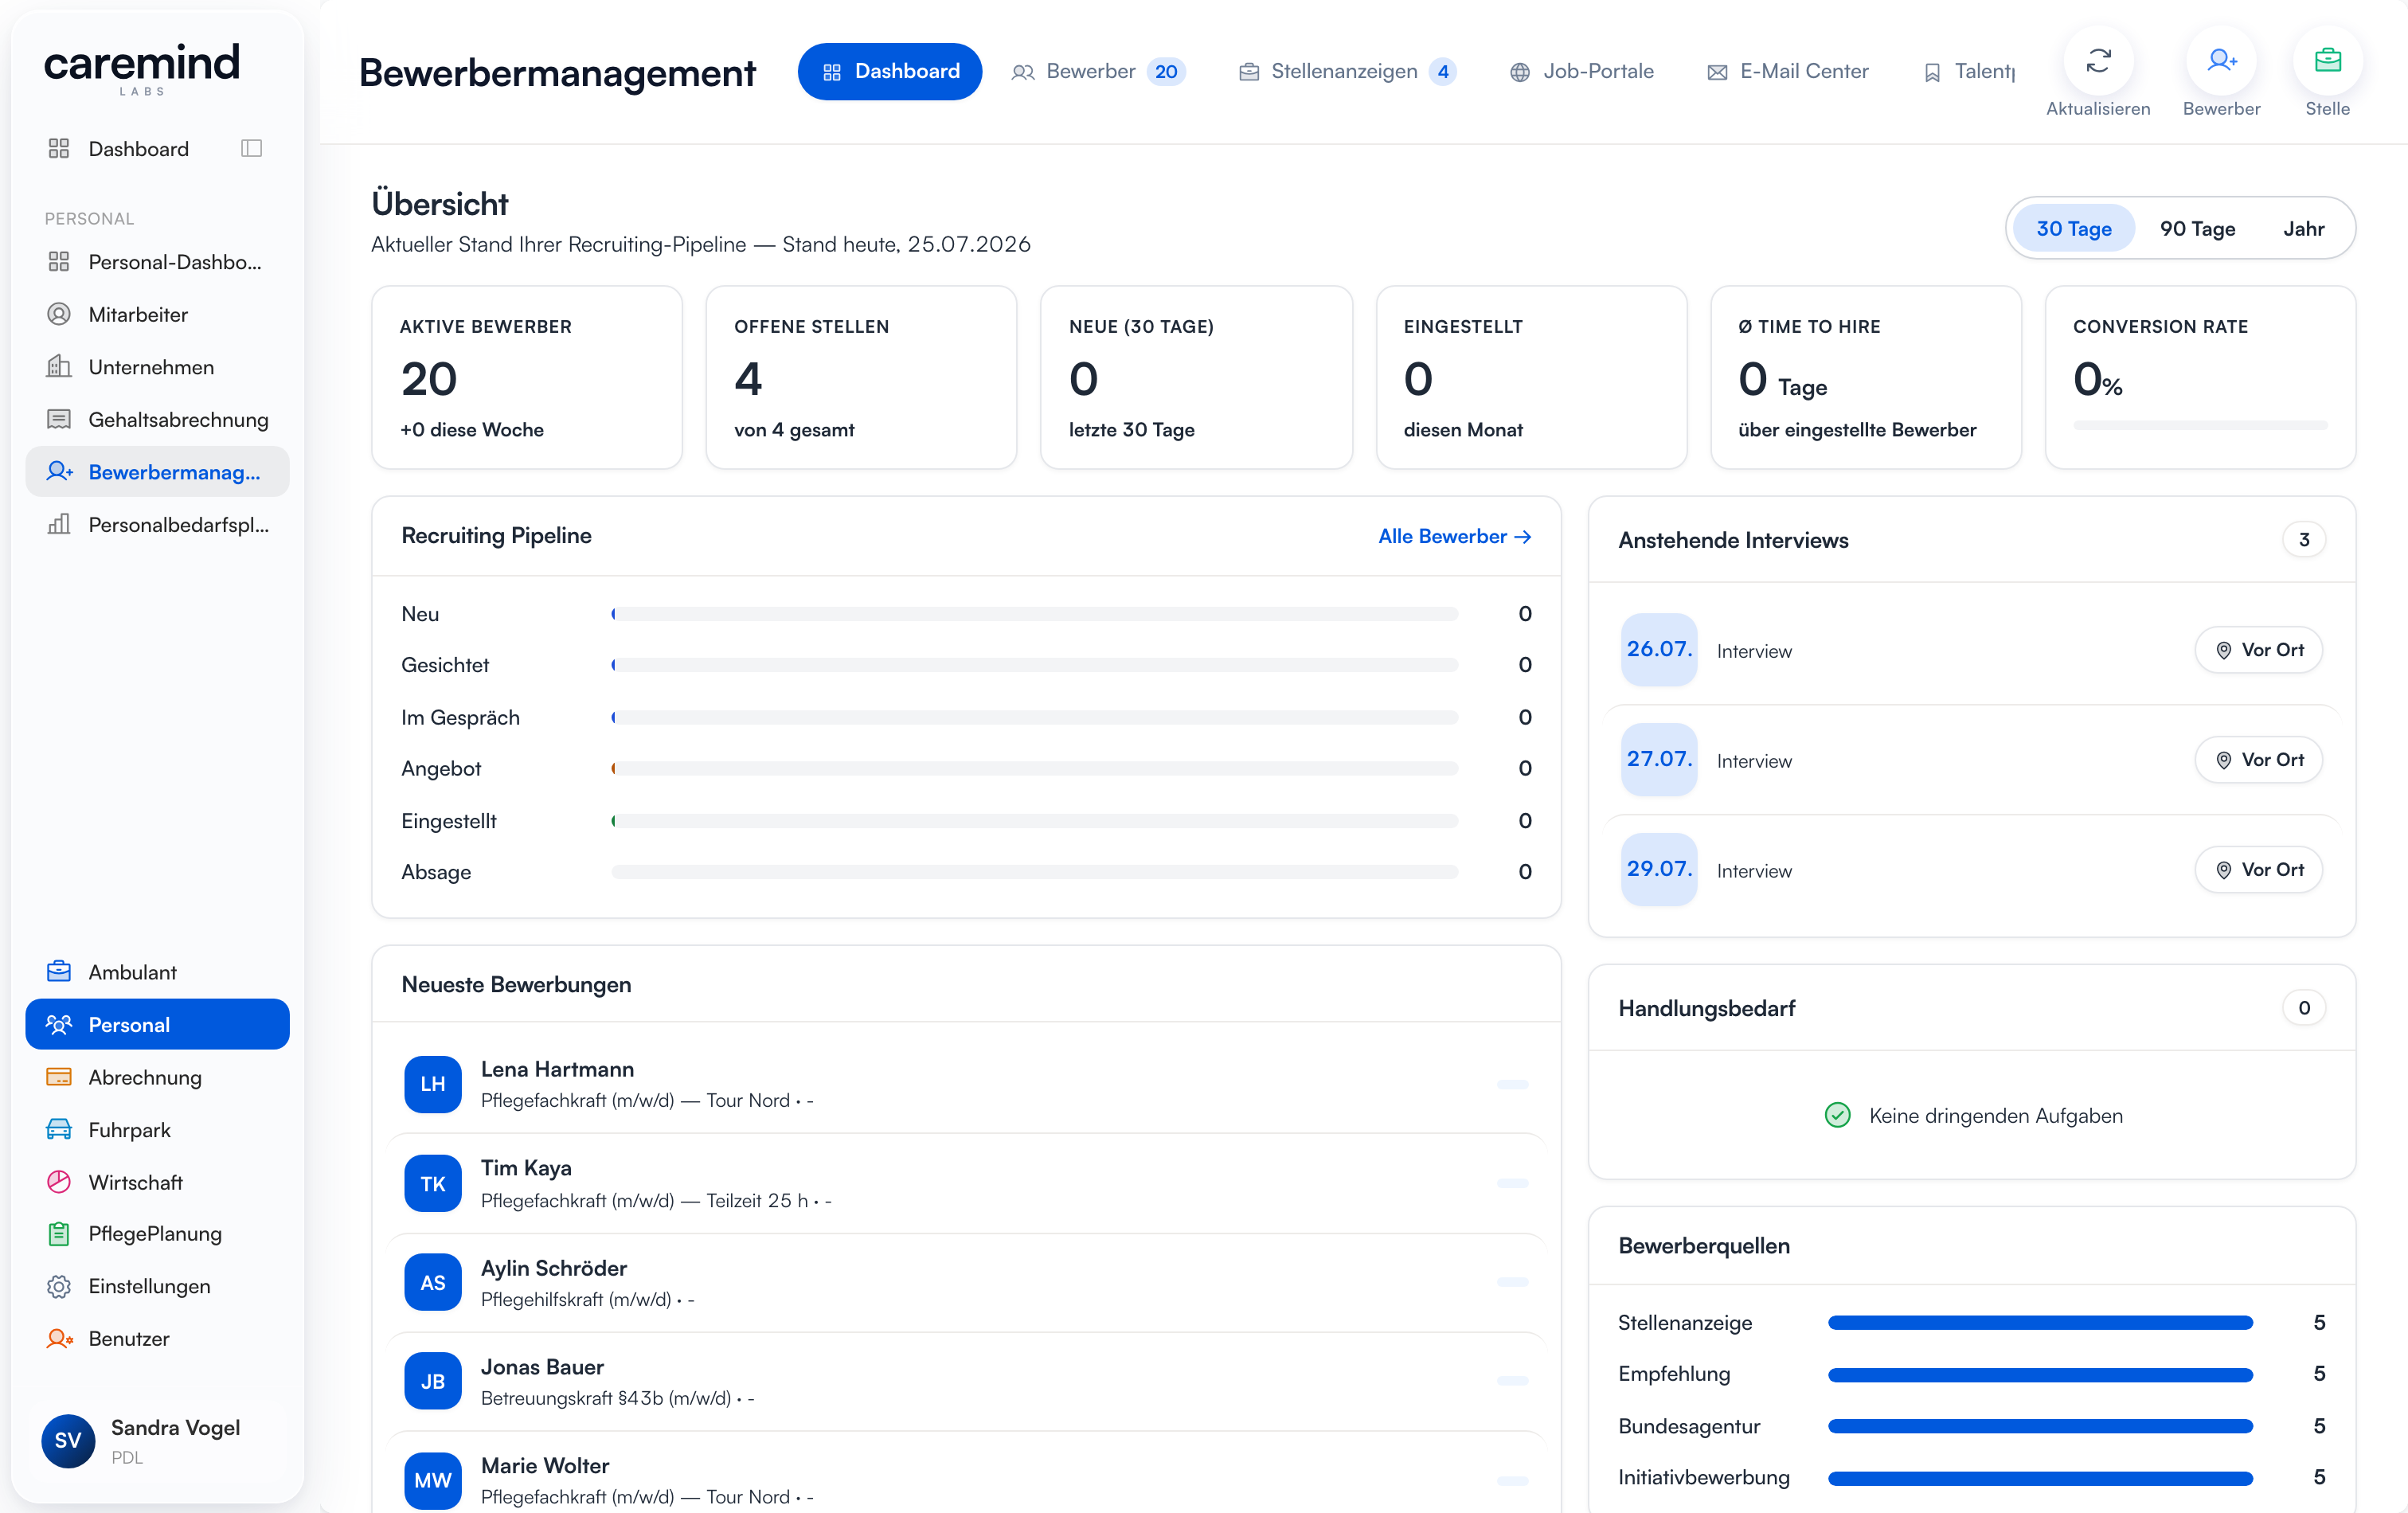Open Wirtschaft pie chart icon
This screenshot has height=1513, width=2408.
coord(59,1181)
